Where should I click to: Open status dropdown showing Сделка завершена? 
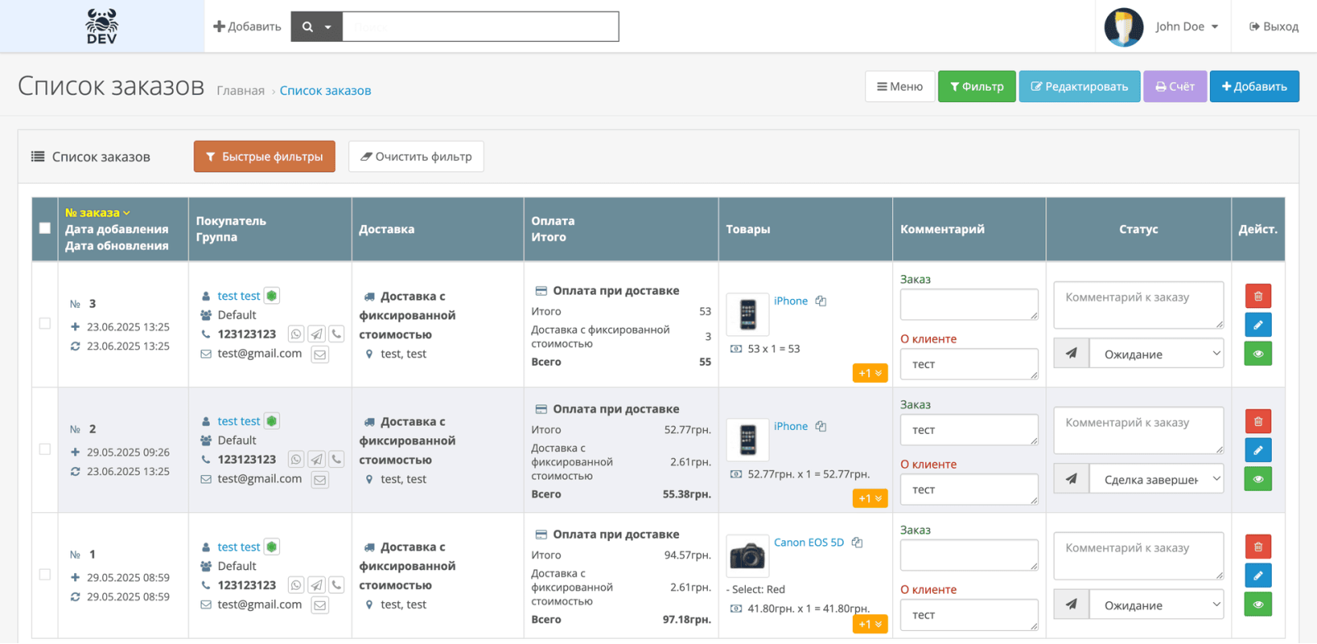click(x=1156, y=479)
